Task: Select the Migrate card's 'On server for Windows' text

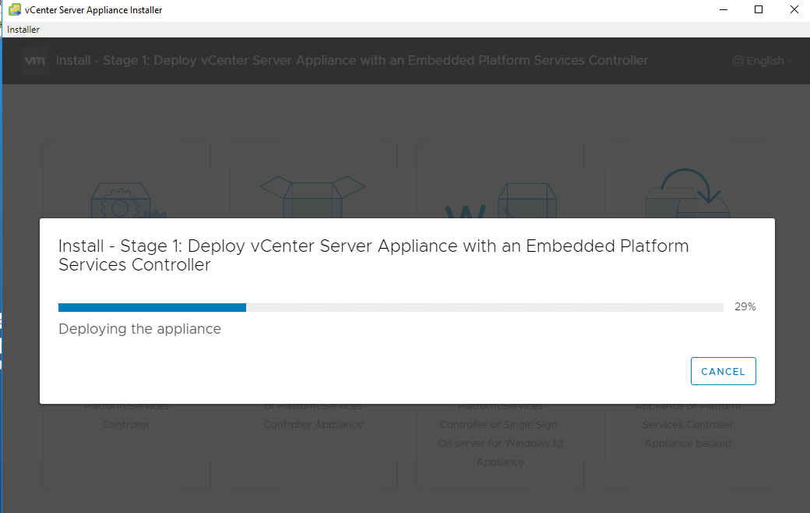Action: [500, 444]
